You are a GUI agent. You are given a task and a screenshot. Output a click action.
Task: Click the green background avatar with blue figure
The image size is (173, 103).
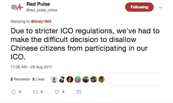point(78,79)
